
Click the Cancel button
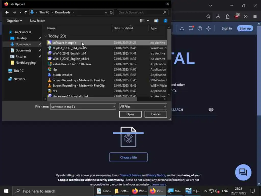tap(156, 114)
